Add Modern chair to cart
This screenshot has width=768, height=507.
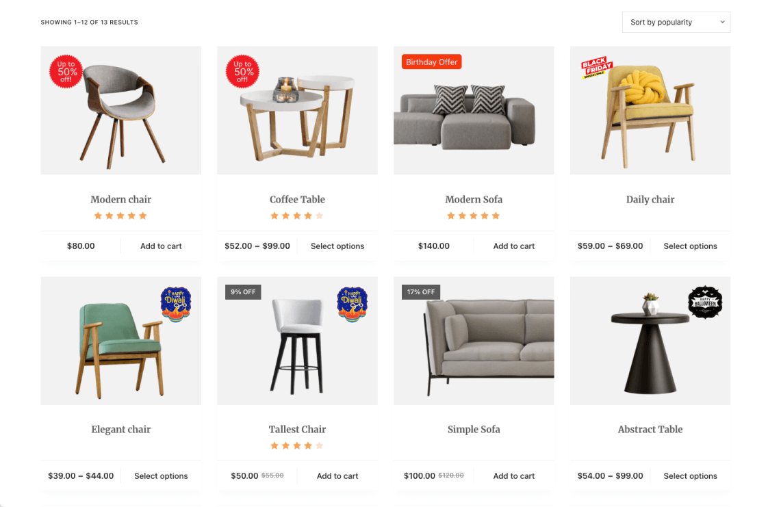(161, 246)
